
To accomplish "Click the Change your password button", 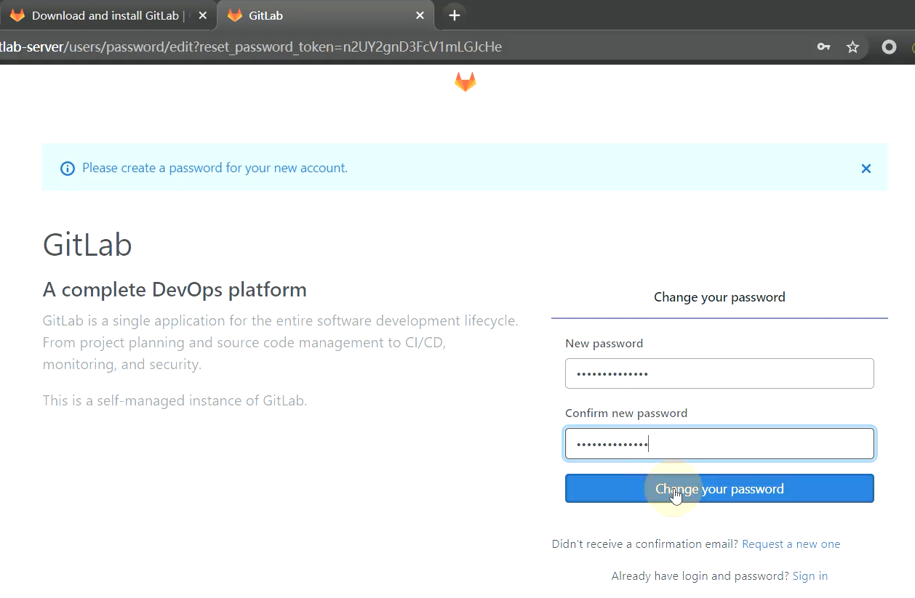I will (x=719, y=488).
